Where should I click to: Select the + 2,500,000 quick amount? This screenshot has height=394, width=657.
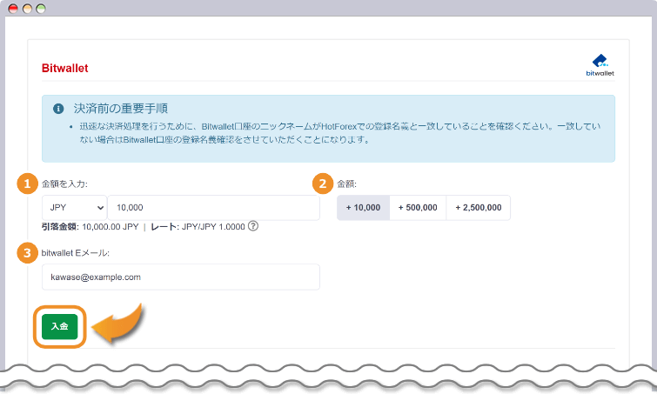tap(479, 208)
